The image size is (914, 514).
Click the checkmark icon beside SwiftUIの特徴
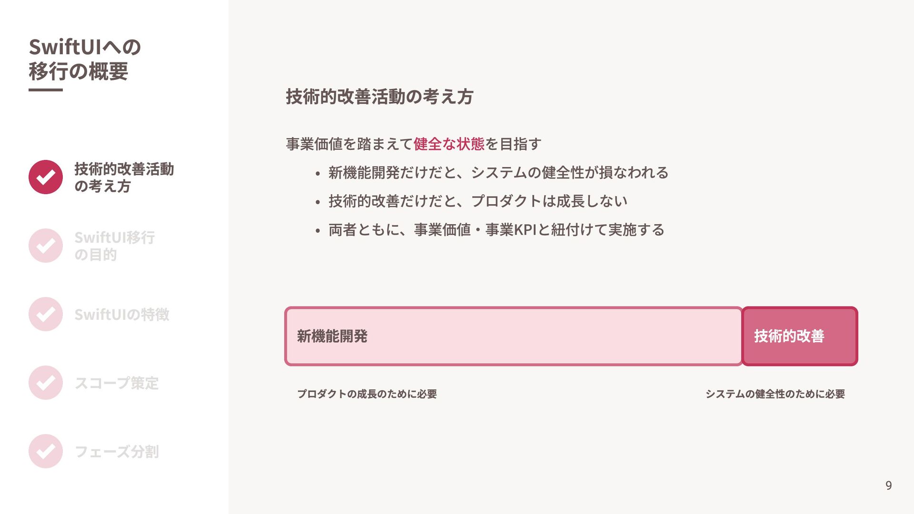point(46,314)
